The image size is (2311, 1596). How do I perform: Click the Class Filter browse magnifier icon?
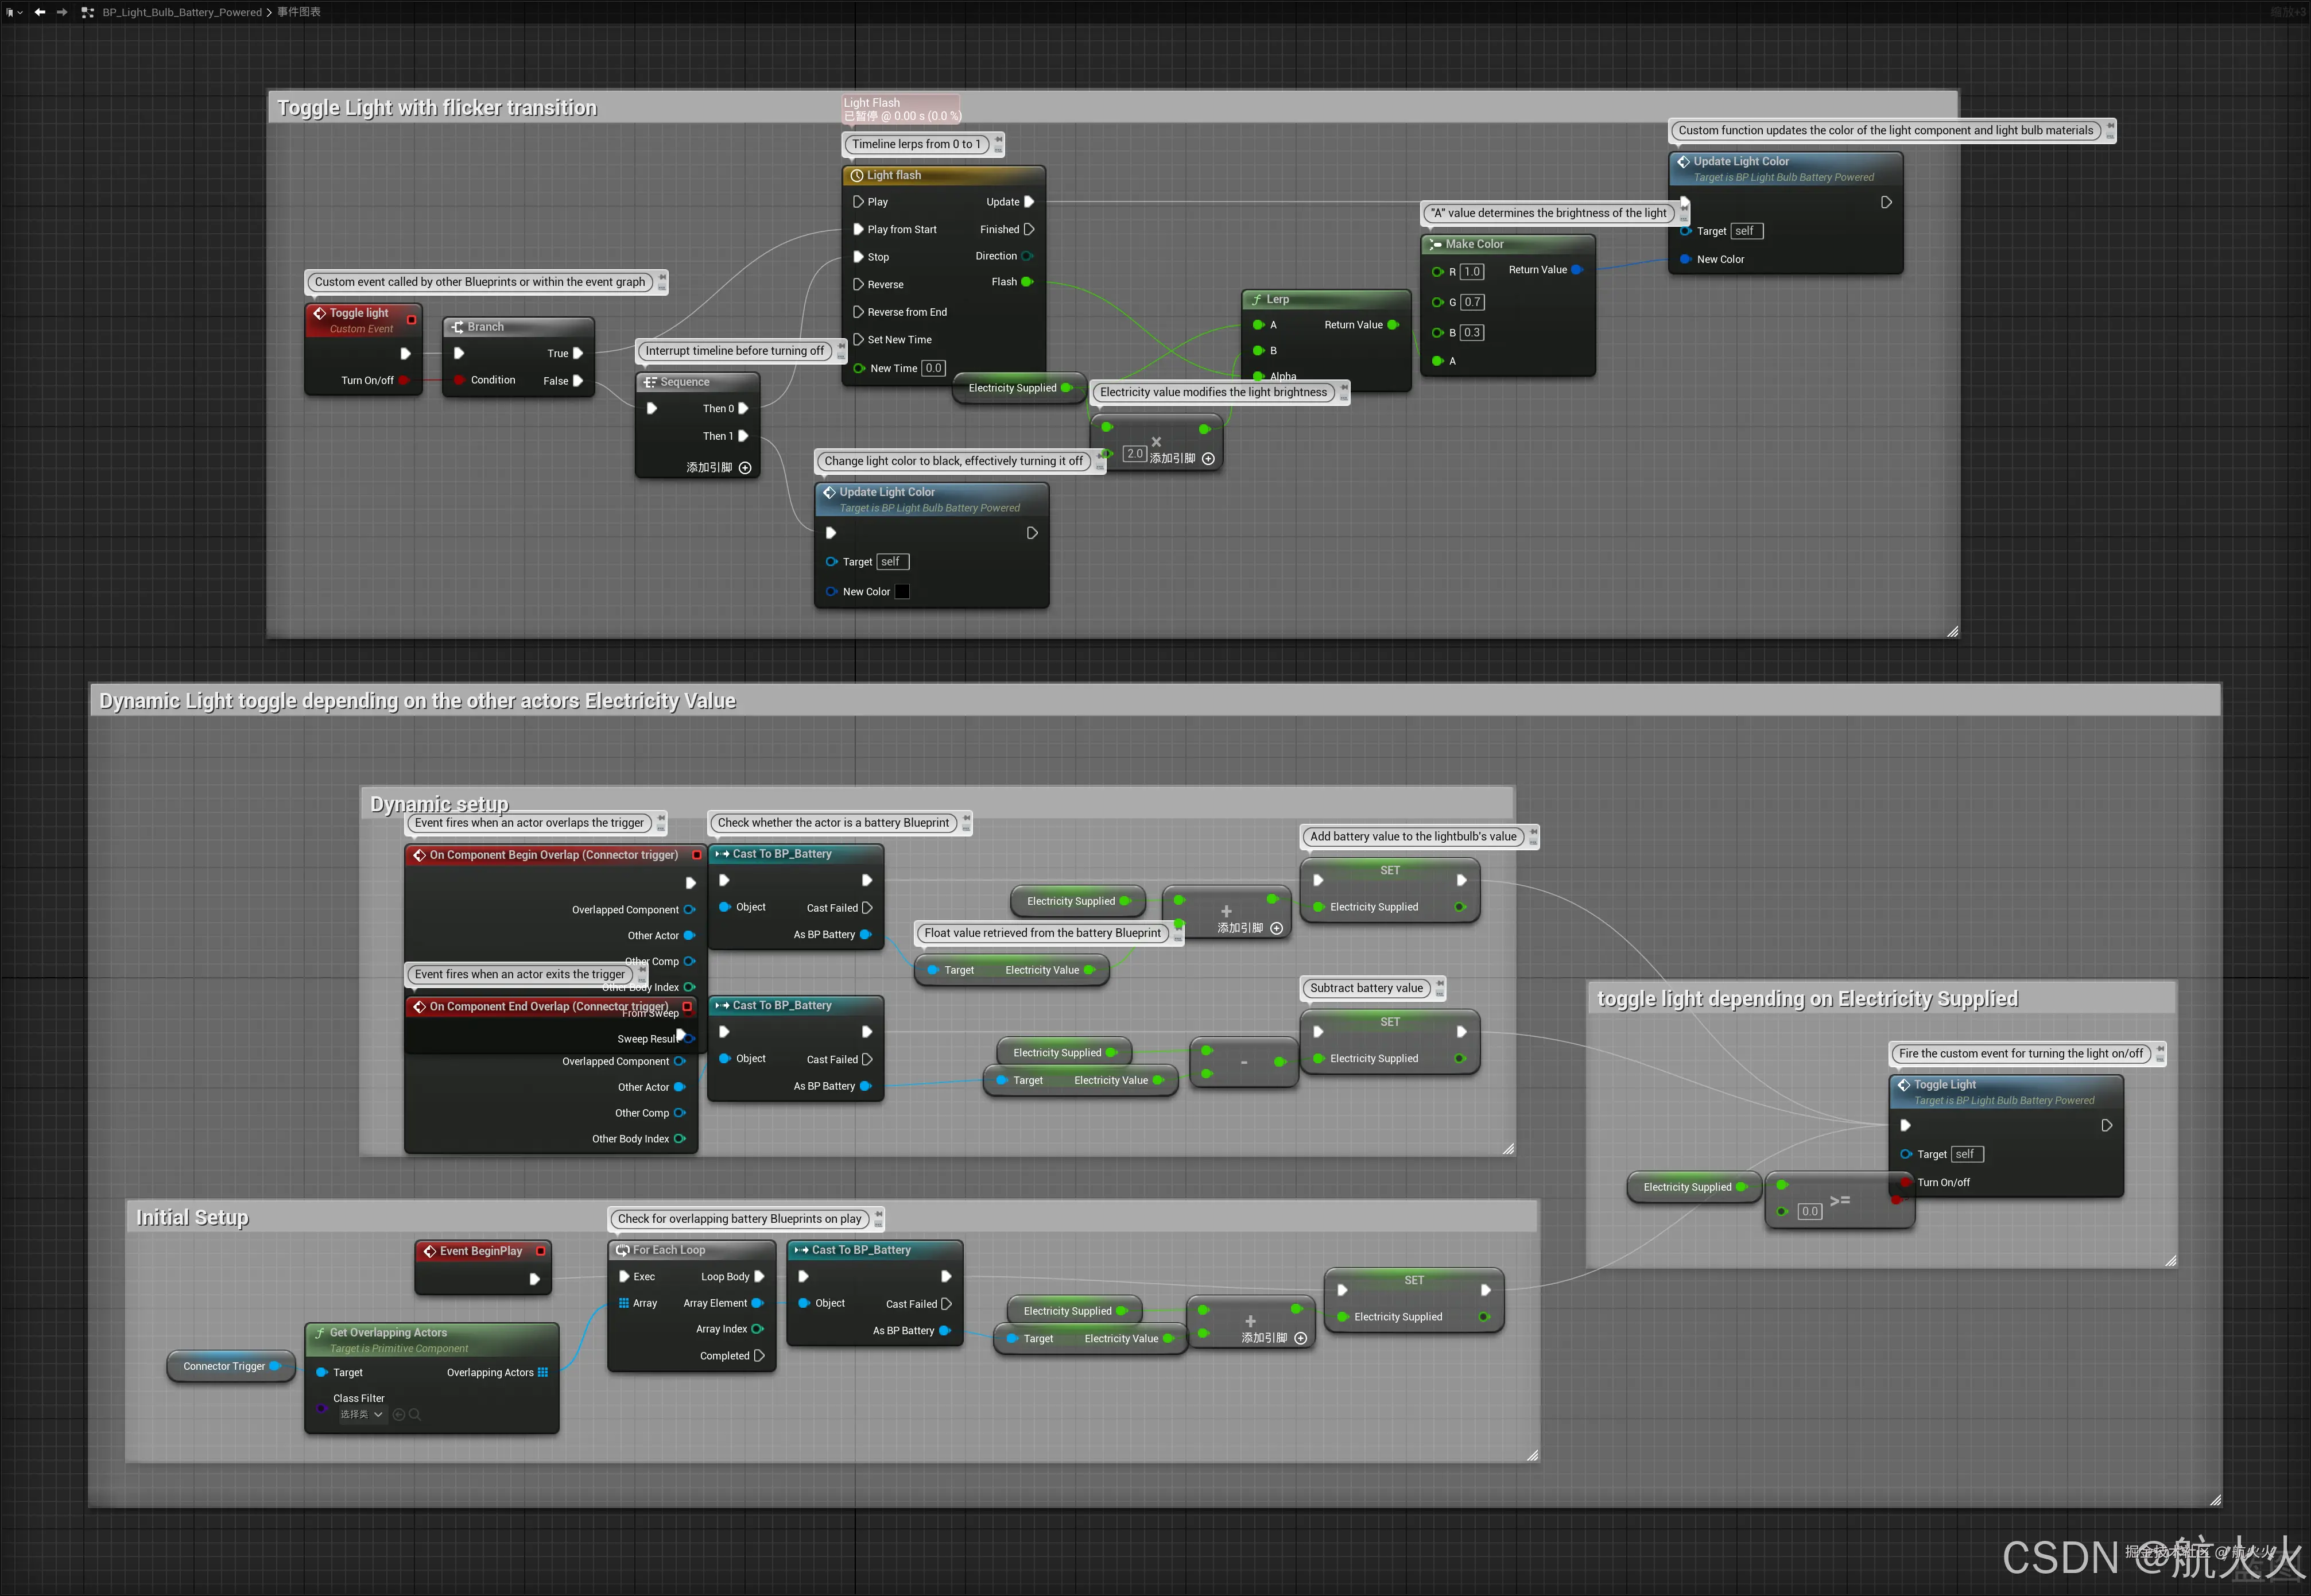[415, 1415]
